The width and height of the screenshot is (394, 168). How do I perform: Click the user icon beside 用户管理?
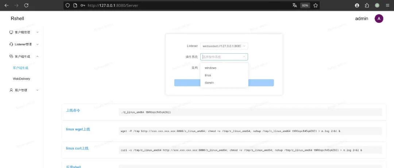coord(11,90)
